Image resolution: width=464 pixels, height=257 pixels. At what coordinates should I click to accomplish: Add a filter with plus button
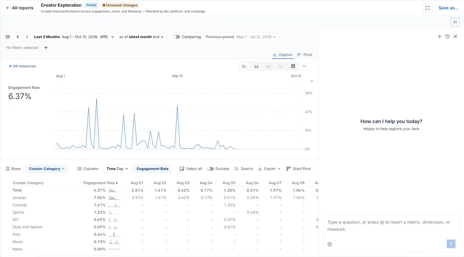[46, 47]
